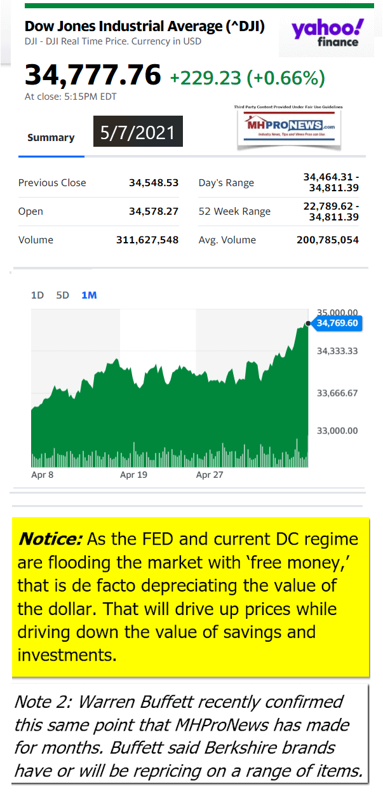Click the blue 34,769.60 price marker
This screenshot has width=383, height=805.
[337, 323]
